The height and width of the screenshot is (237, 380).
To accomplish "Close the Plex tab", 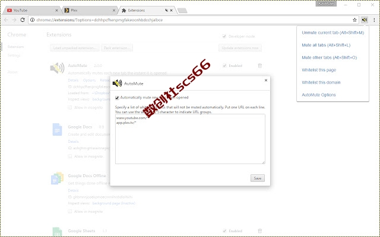I will pos(114,11).
